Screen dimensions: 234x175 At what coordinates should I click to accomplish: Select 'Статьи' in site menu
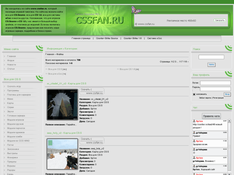coord(11,69)
